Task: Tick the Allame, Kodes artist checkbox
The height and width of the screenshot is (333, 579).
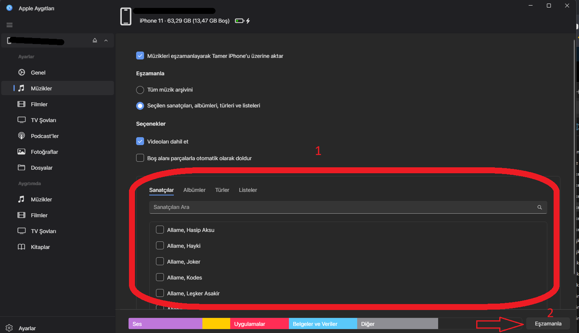Action: [160, 277]
